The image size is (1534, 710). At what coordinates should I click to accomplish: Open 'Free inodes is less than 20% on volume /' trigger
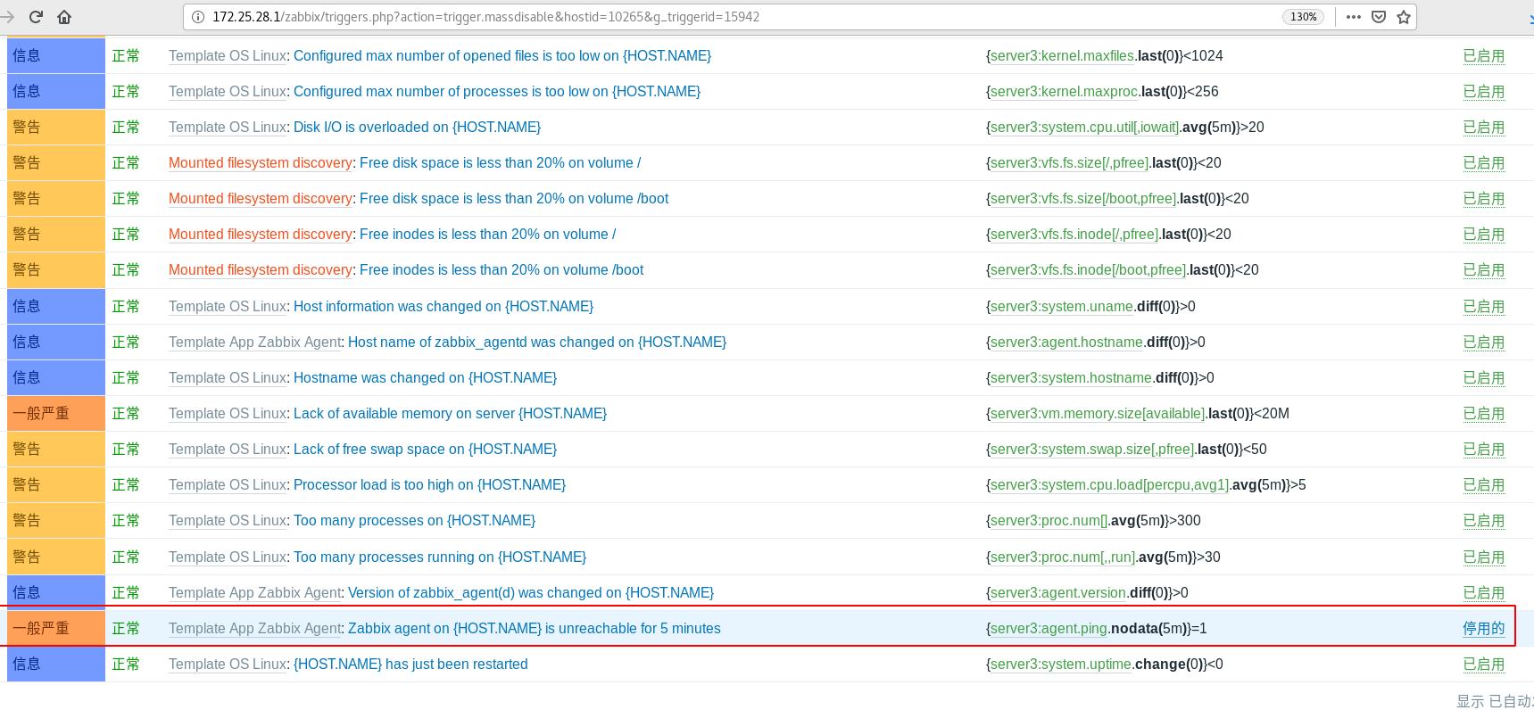point(487,234)
